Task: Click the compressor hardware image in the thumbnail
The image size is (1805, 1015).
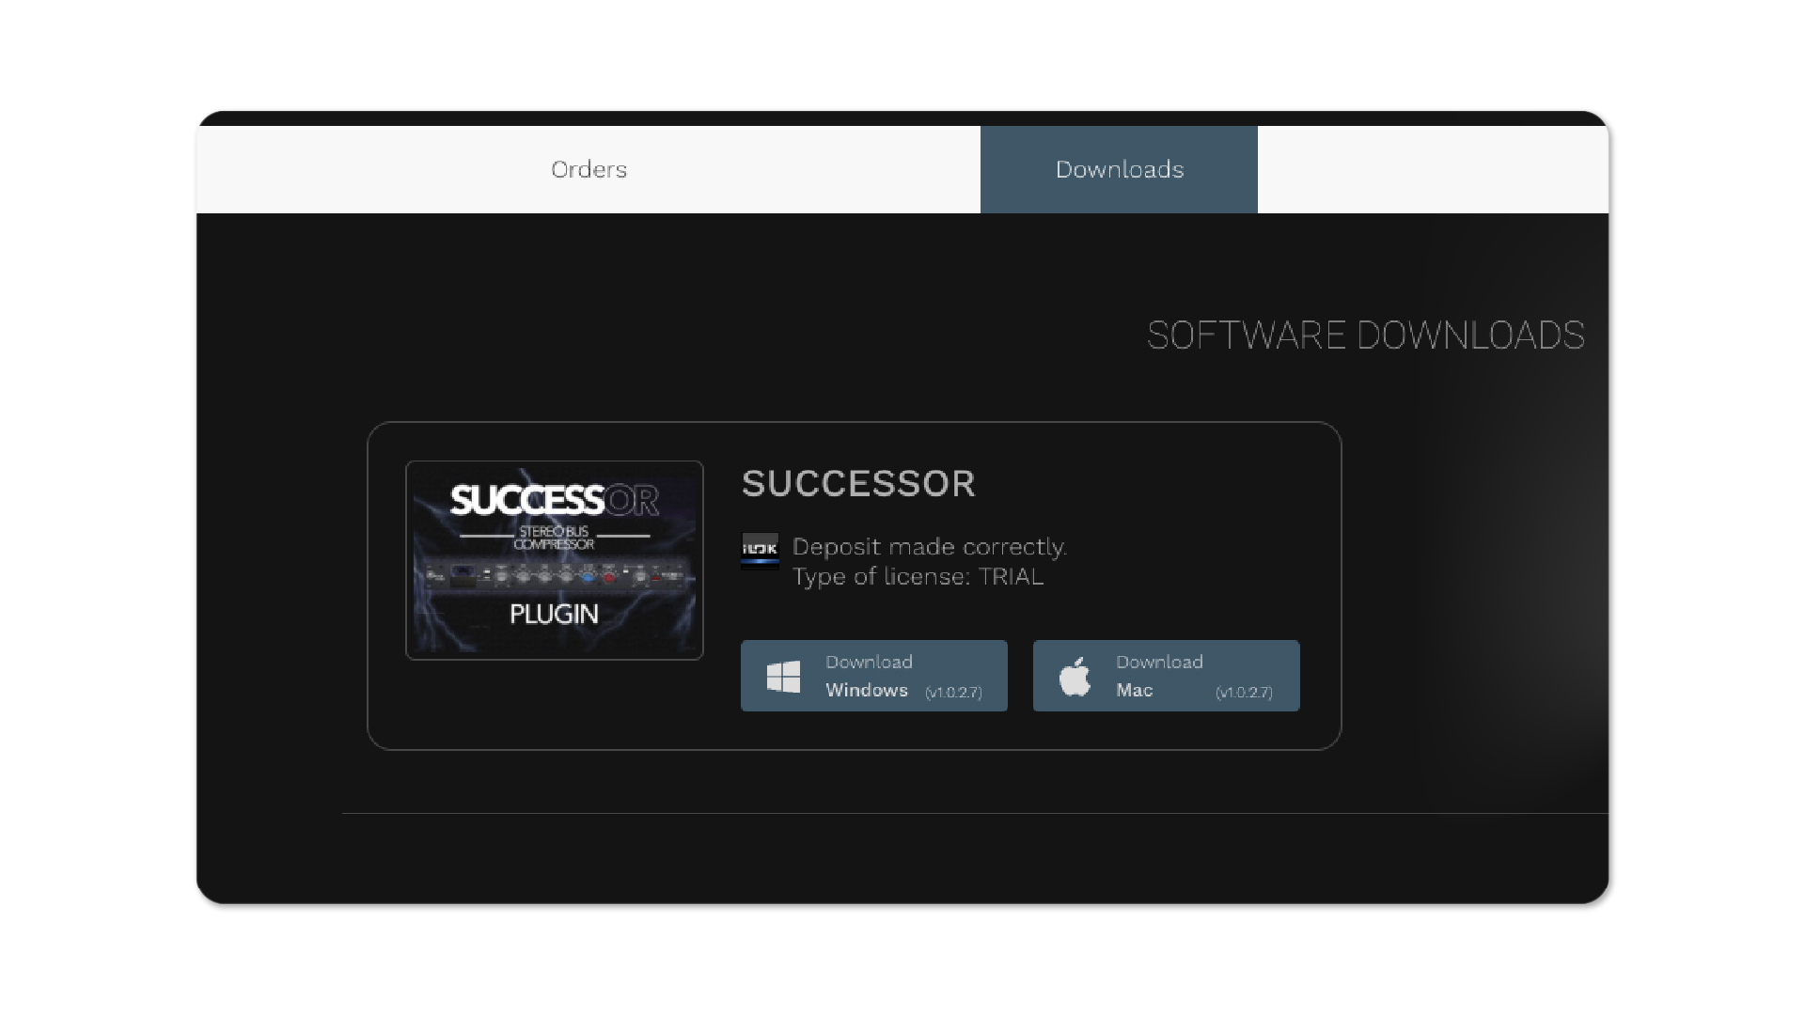Action: pyautogui.click(x=554, y=573)
